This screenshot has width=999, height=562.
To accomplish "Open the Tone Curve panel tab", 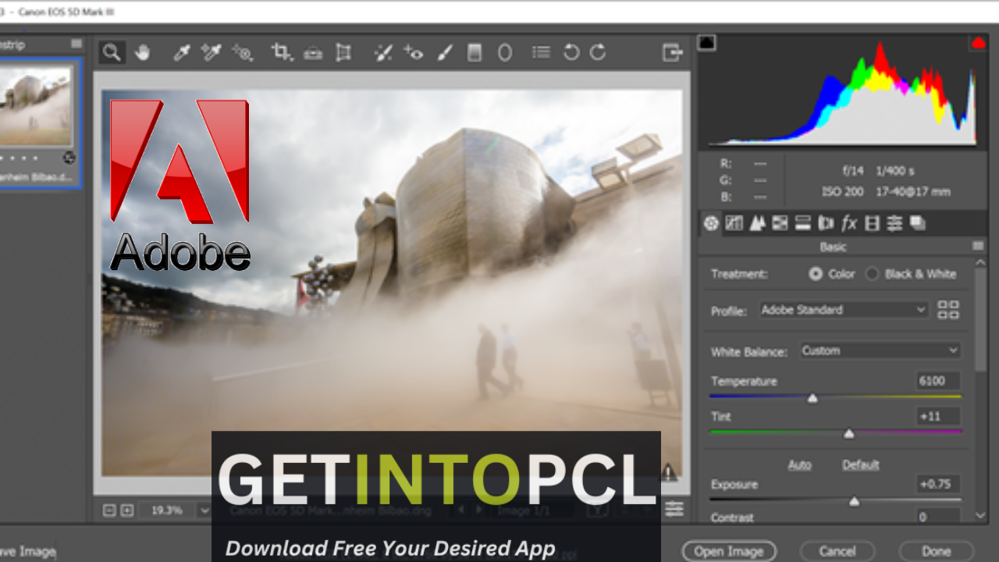I will [734, 223].
